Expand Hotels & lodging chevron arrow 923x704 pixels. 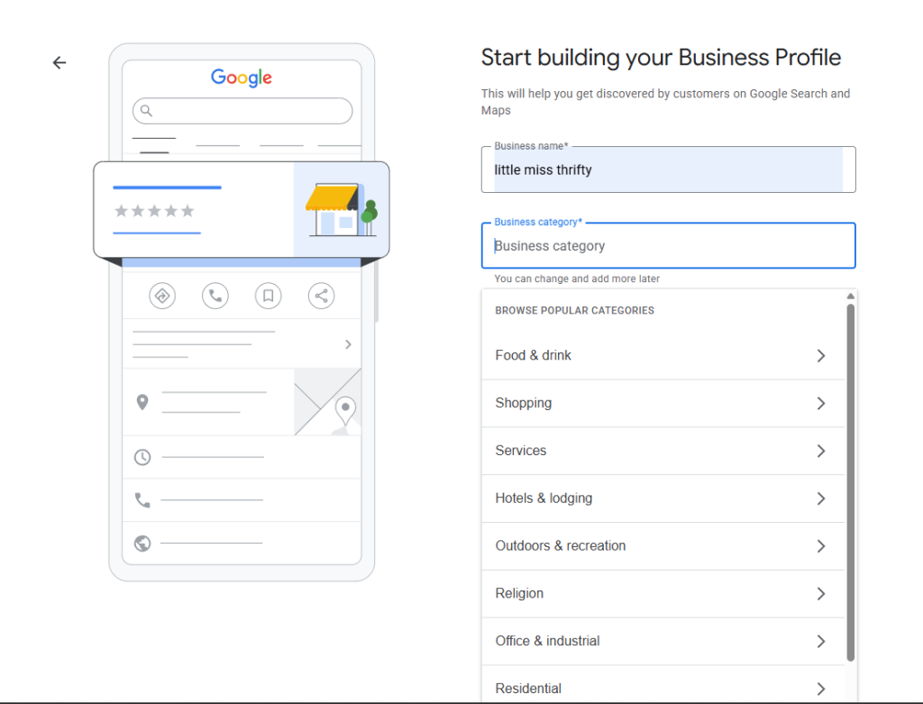[821, 498]
